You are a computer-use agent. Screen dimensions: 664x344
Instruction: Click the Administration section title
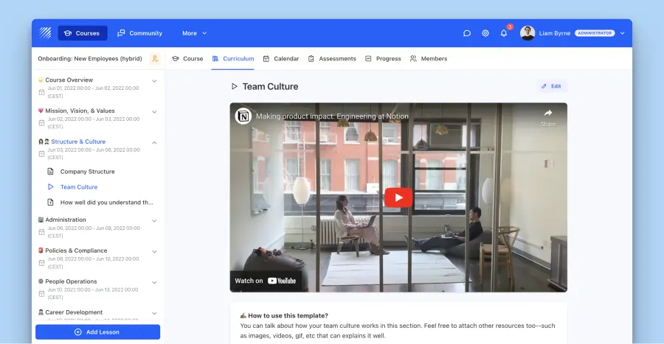[x=66, y=220]
